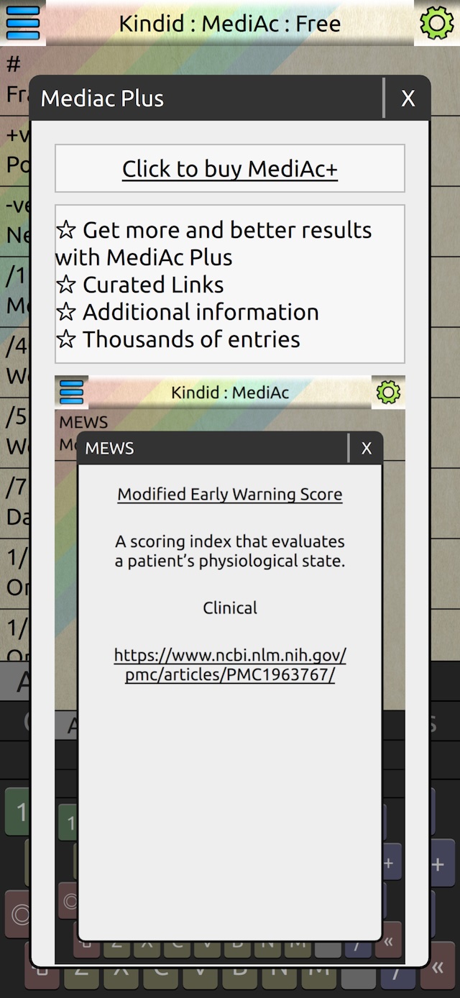Select the '+v' entry in the background list

pyautogui.click(x=14, y=150)
